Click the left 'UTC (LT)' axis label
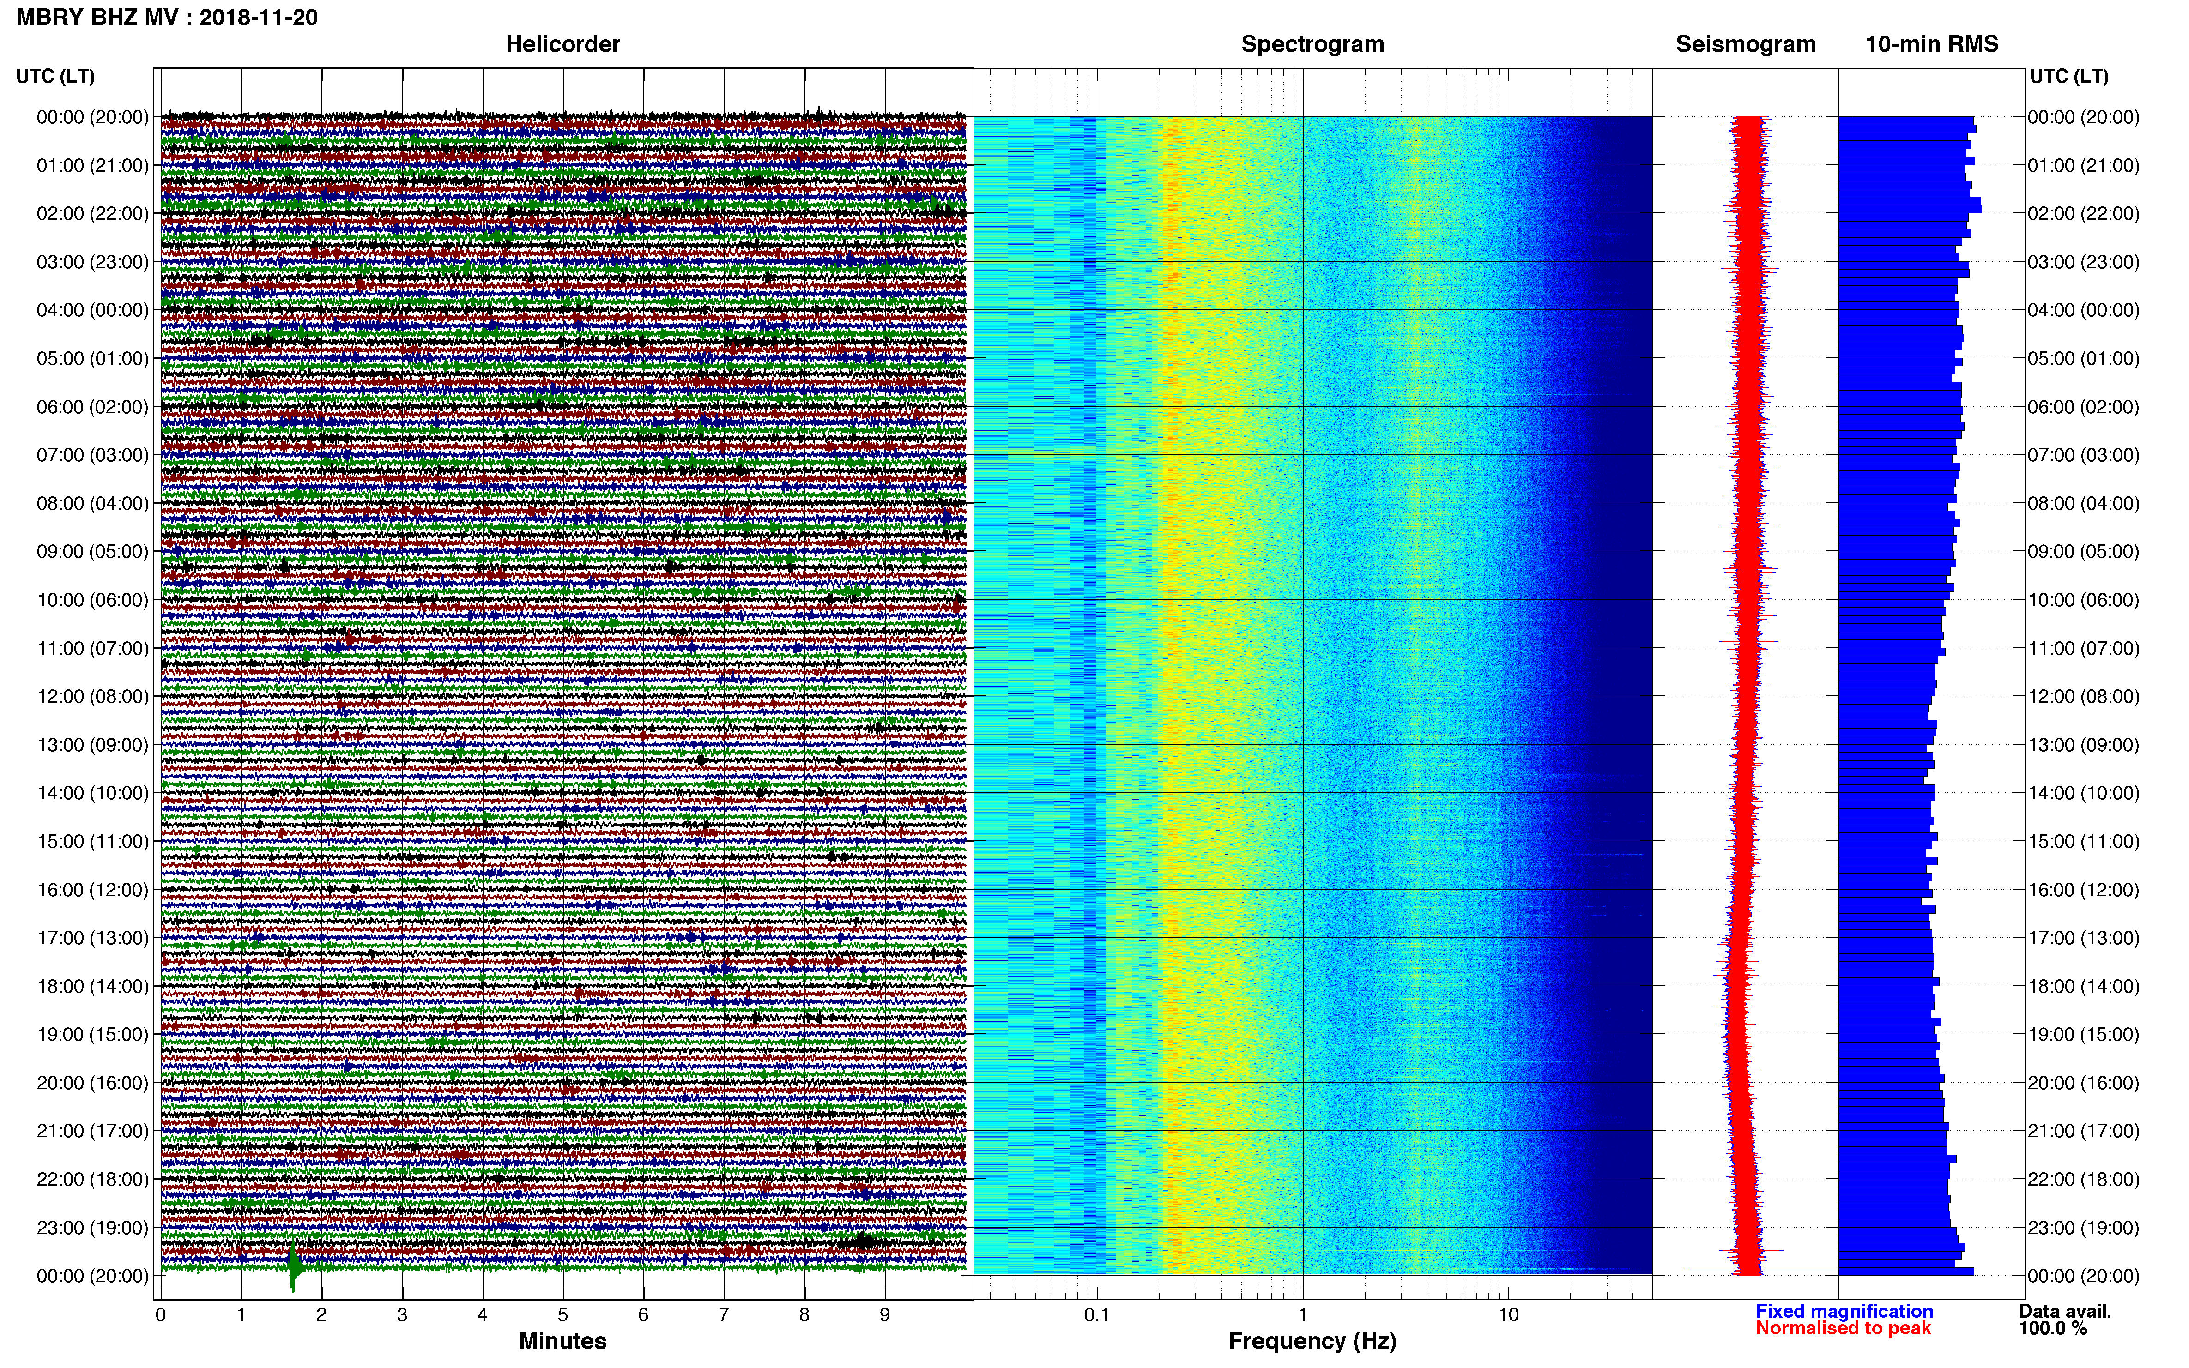 [55, 76]
